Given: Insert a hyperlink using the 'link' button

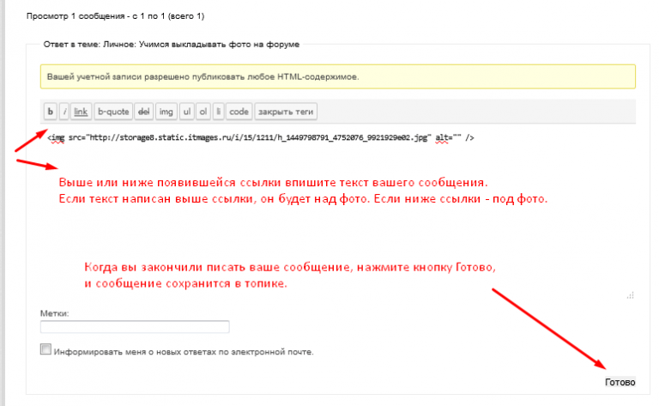Looking at the screenshot, I should coord(81,112).
